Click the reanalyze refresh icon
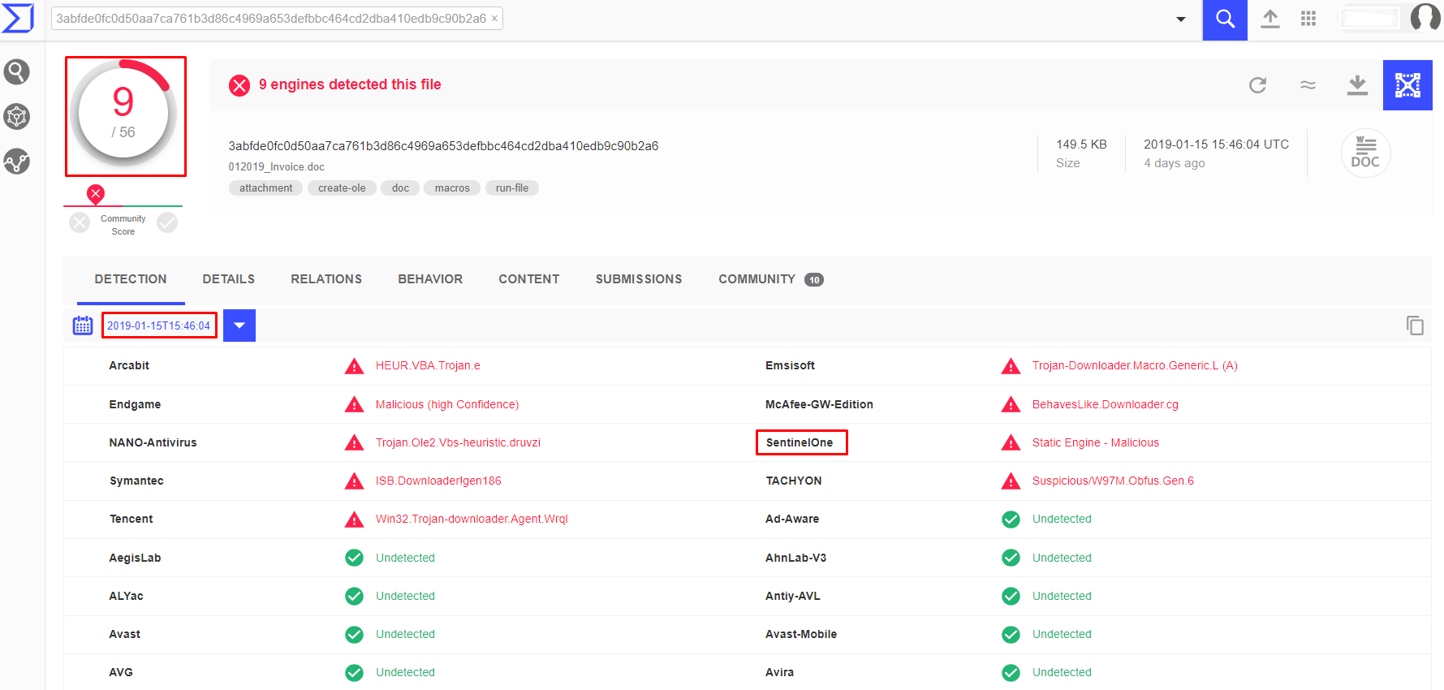This screenshot has height=690, width=1444. 1257,85
